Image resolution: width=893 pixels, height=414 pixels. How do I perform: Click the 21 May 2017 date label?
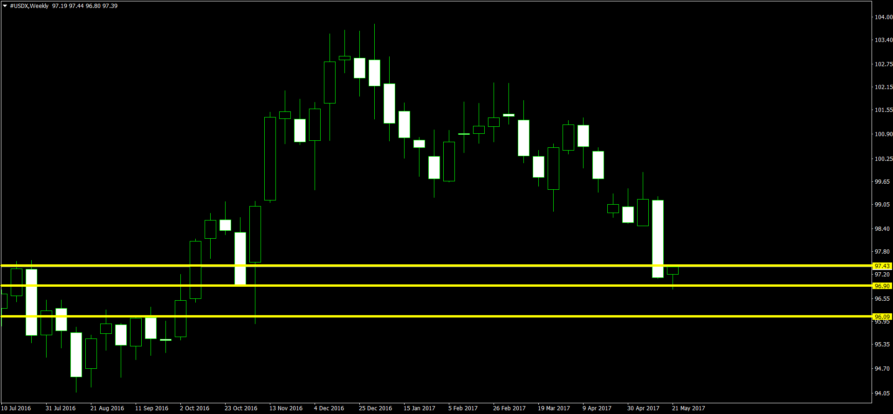pyautogui.click(x=689, y=408)
